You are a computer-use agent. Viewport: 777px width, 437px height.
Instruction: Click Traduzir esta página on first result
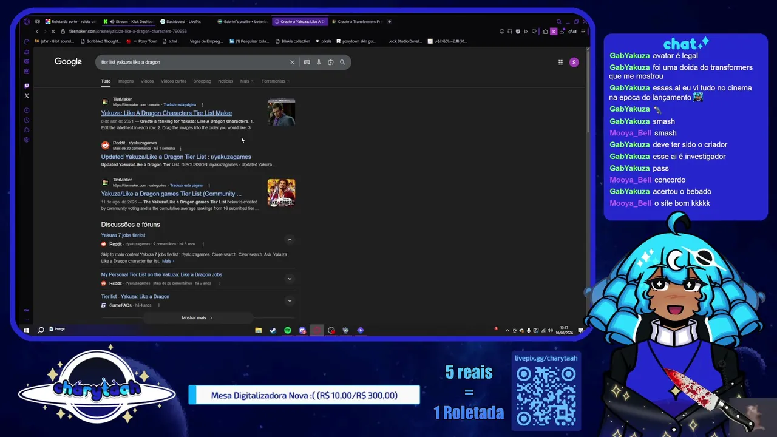[180, 104]
